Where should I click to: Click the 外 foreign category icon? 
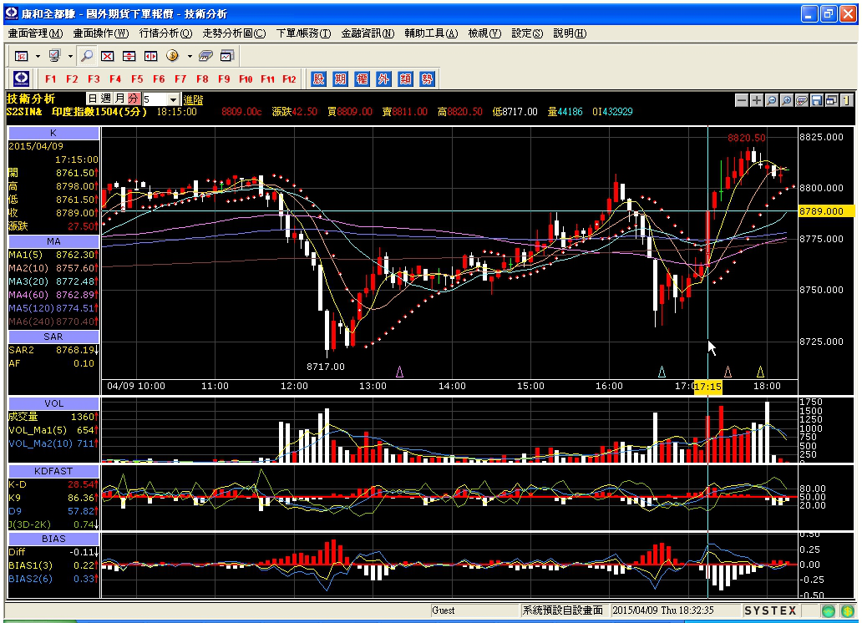(x=383, y=79)
